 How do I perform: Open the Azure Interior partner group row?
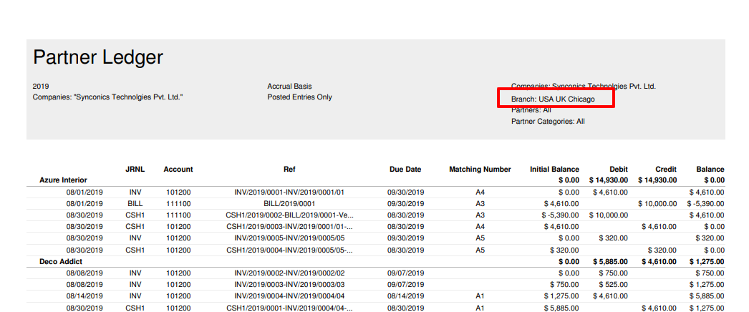click(63, 180)
